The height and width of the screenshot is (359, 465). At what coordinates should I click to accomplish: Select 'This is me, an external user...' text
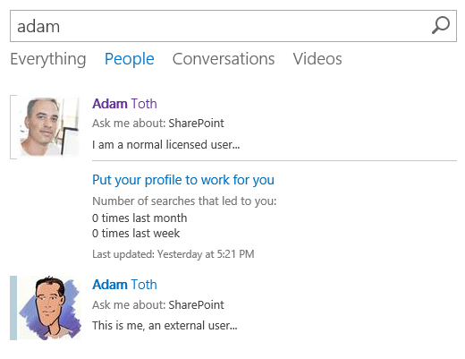click(x=165, y=326)
